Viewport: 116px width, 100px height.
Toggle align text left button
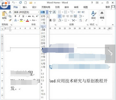[60, 16]
